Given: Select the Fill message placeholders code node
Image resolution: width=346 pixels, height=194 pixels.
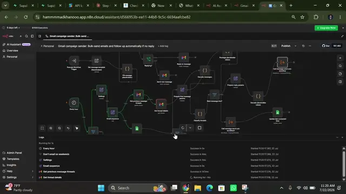Looking at the screenshot, I should tap(128, 68).
